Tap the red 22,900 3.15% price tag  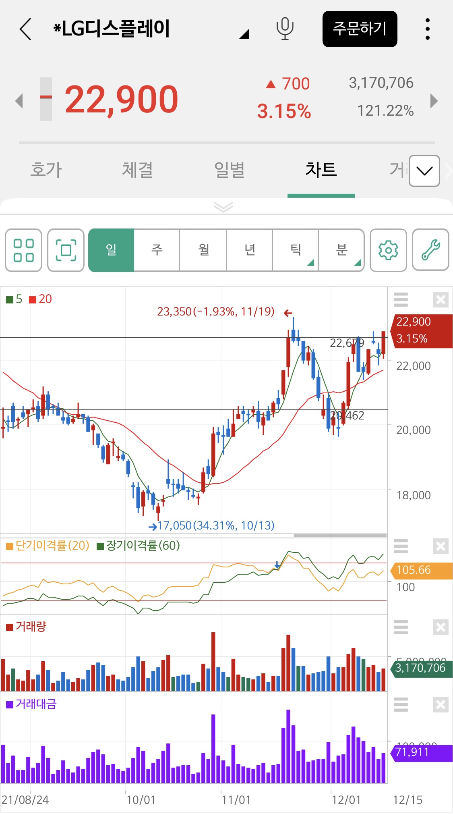click(422, 331)
